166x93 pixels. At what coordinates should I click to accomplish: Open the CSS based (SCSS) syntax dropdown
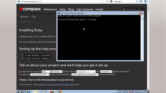click(x=40, y=75)
